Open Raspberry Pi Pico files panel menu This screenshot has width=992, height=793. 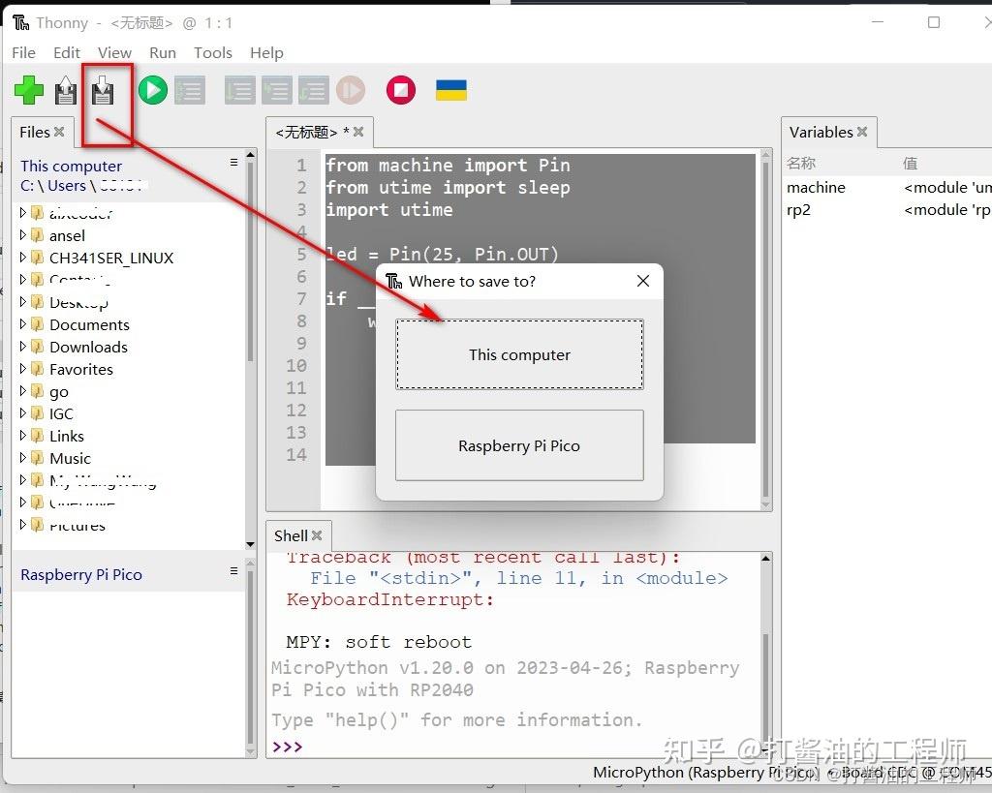pyautogui.click(x=234, y=571)
